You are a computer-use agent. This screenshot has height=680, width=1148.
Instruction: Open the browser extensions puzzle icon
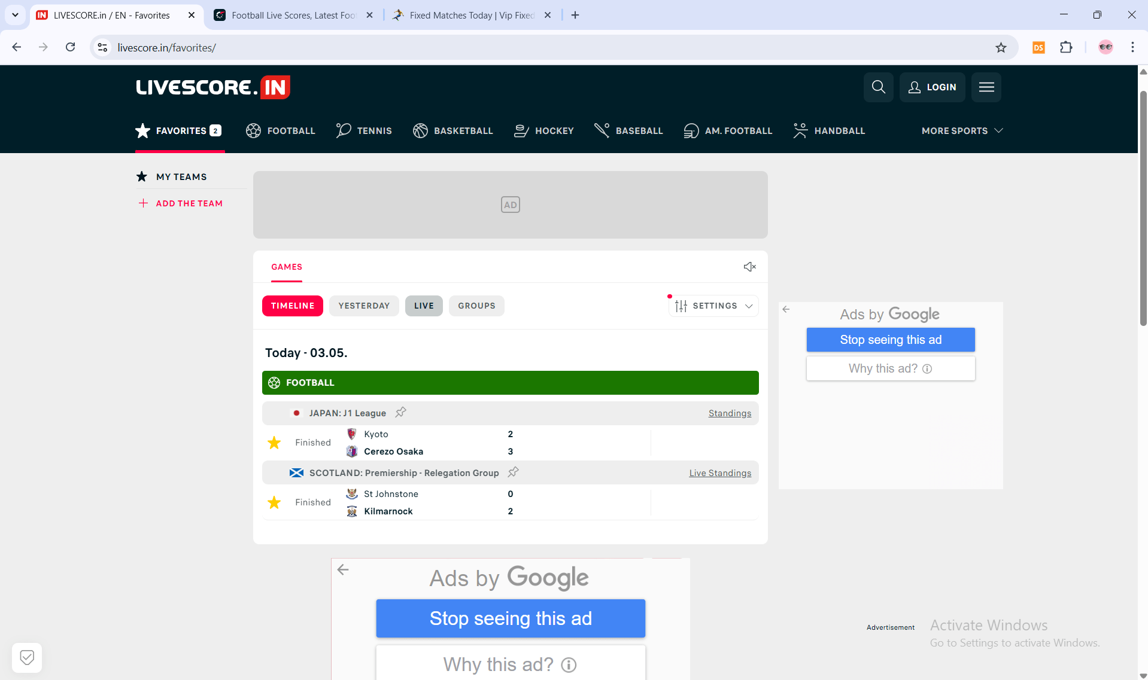pyautogui.click(x=1066, y=47)
